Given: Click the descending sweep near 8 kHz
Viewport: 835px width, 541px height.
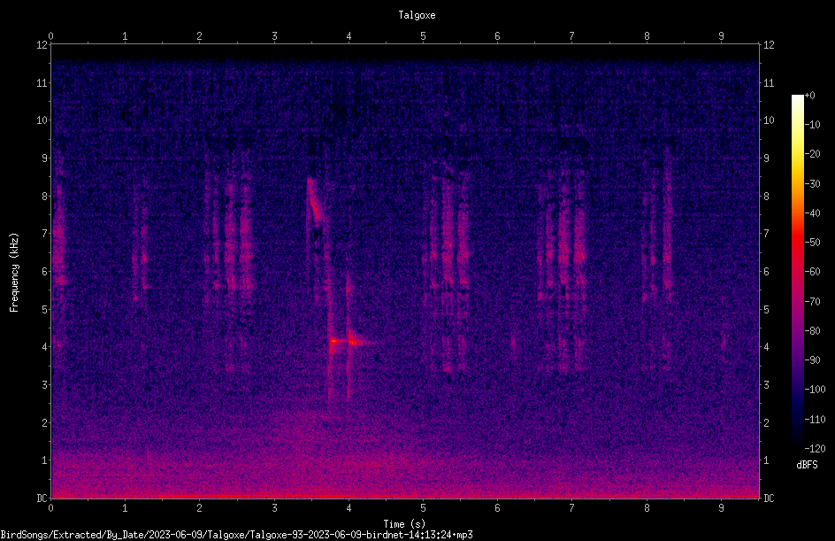Looking at the screenshot, I should click(x=314, y=199).
